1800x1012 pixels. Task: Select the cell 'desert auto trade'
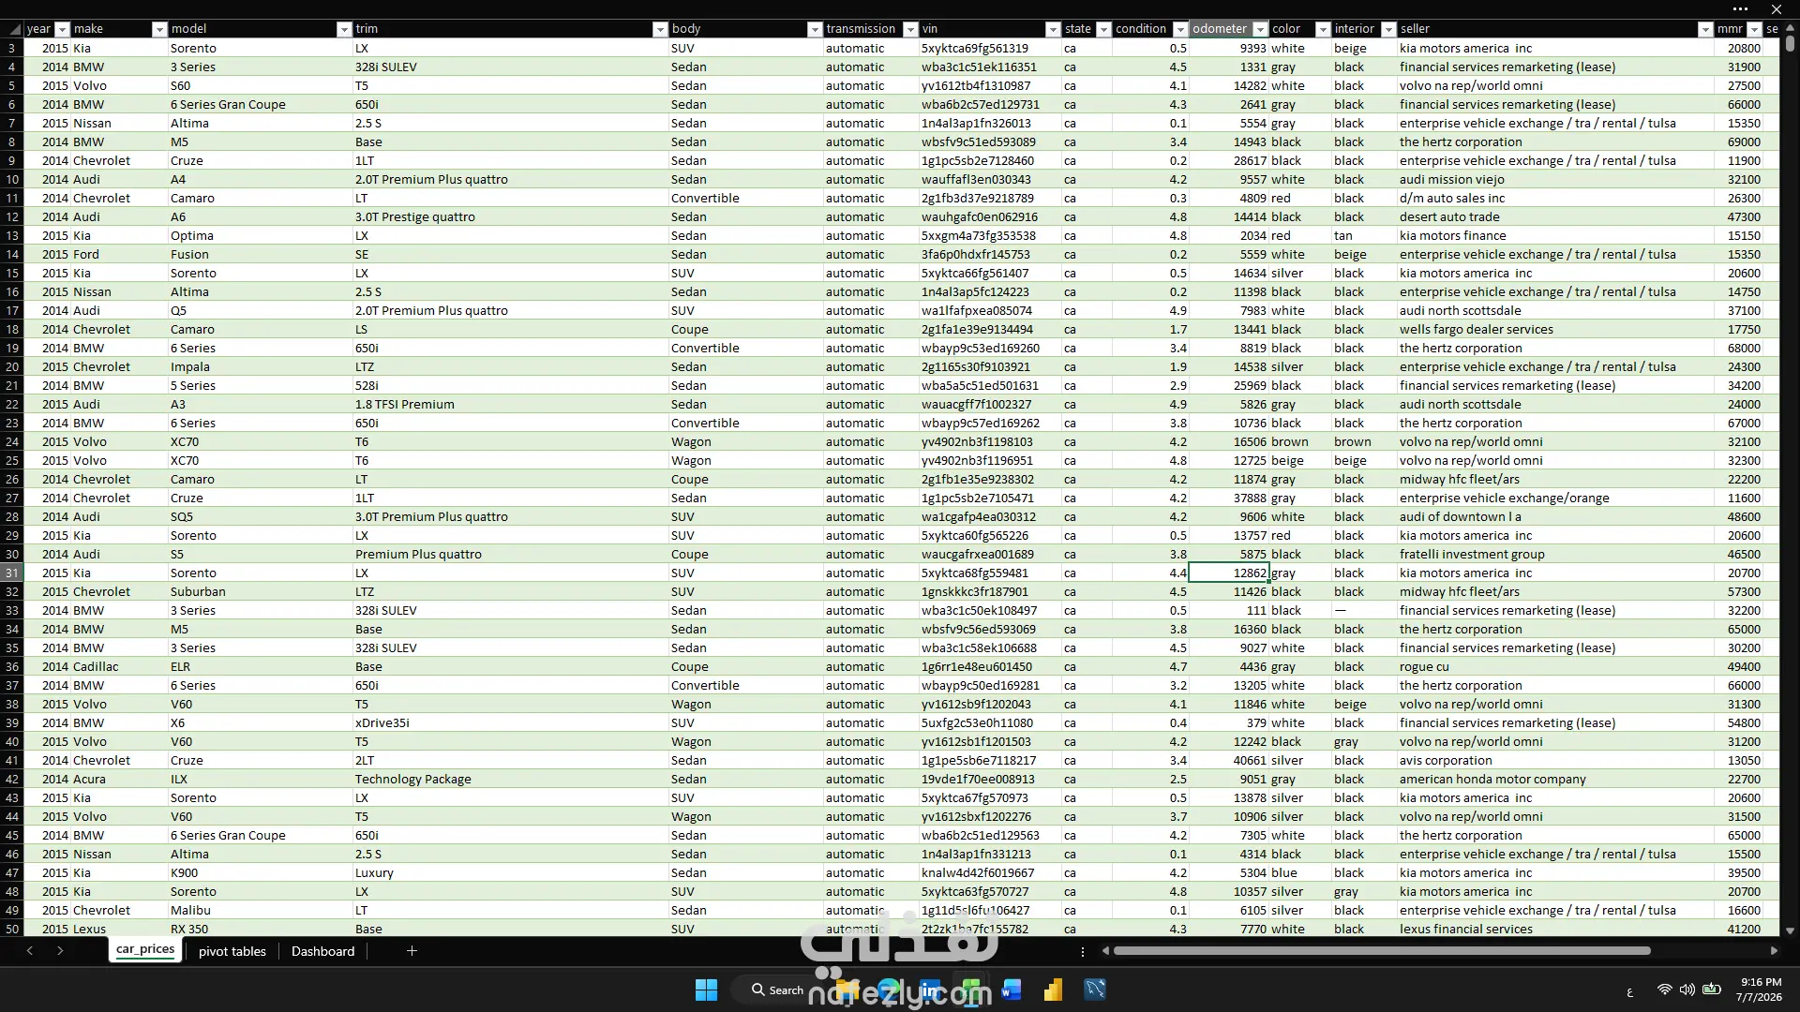(x=1555, y=216)
